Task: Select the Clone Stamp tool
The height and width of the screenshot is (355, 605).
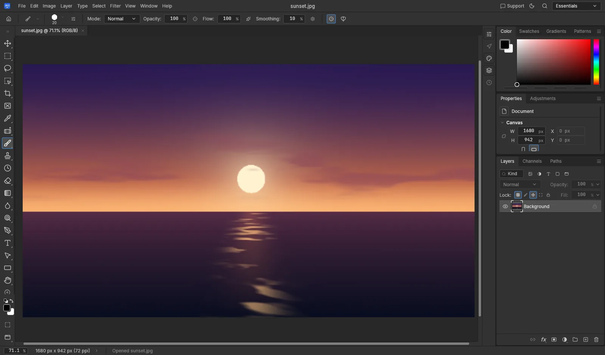Action: point(8,156)
